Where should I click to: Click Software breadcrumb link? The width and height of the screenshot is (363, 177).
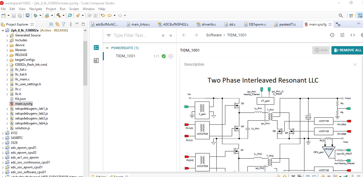click(x=214, y=35)
